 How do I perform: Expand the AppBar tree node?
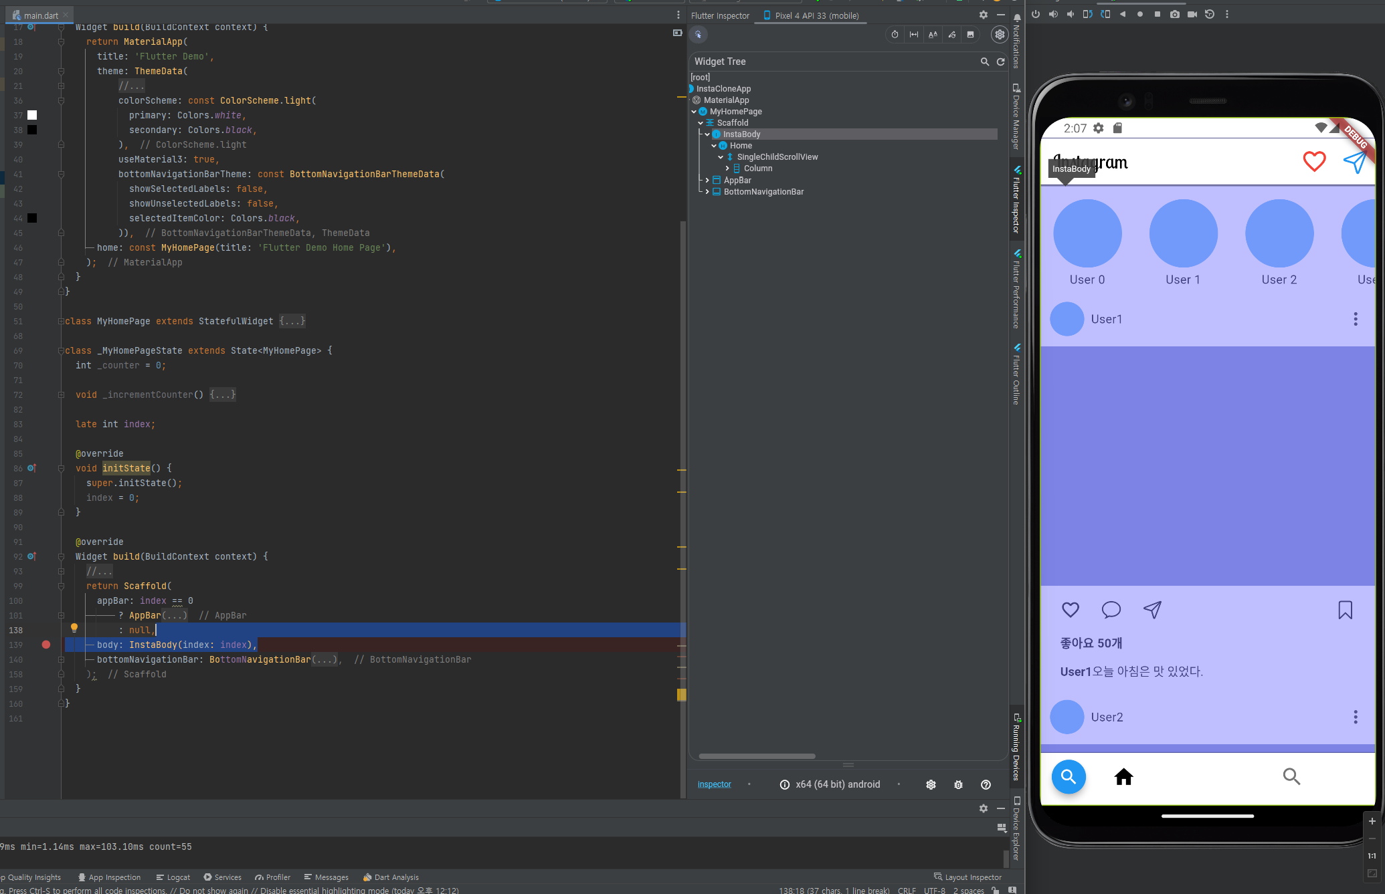tap(707, 181)
